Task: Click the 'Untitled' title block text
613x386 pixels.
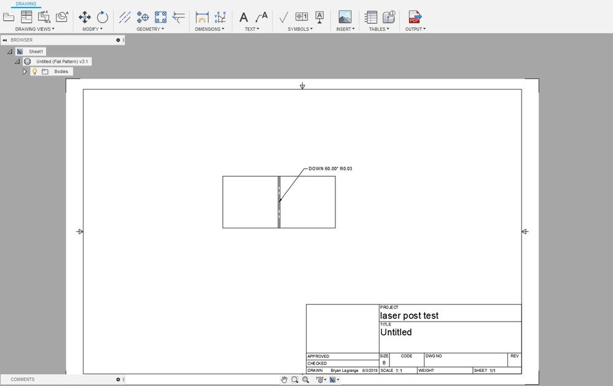Action: click(396, 332)
